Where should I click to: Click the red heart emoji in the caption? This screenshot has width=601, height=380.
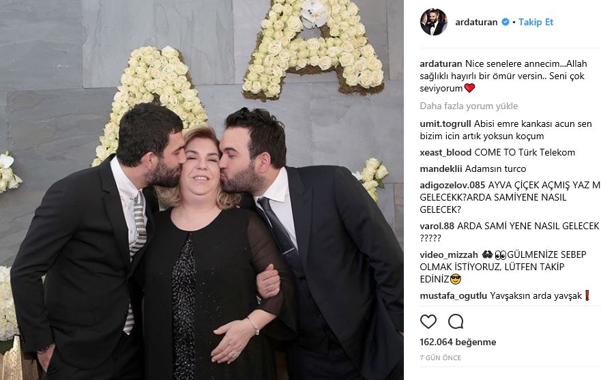click(469, 88)
